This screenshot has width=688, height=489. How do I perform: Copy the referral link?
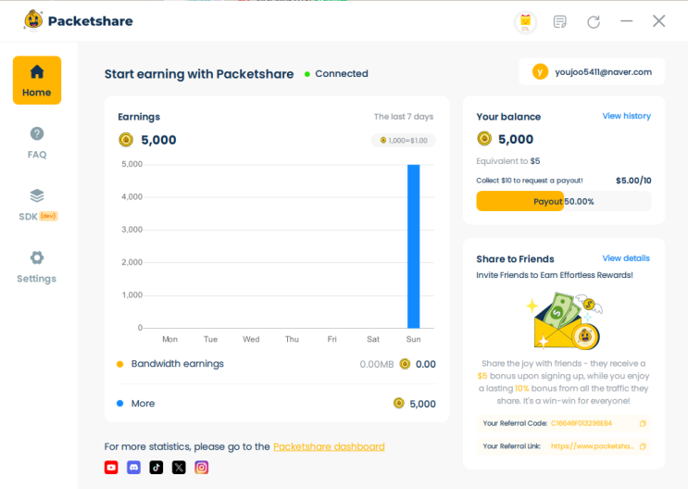[643, 446]
